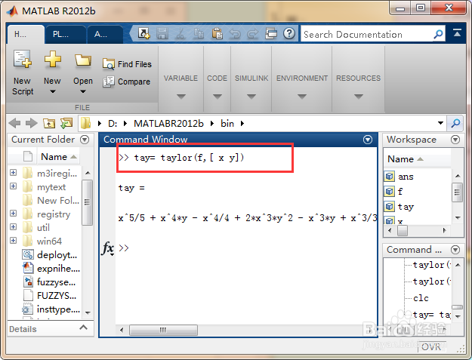Select the FUZZYS... file
Image resolution: width=472 pixels, height=360 pixels.
pyautogui.click(x=49, y=295)
